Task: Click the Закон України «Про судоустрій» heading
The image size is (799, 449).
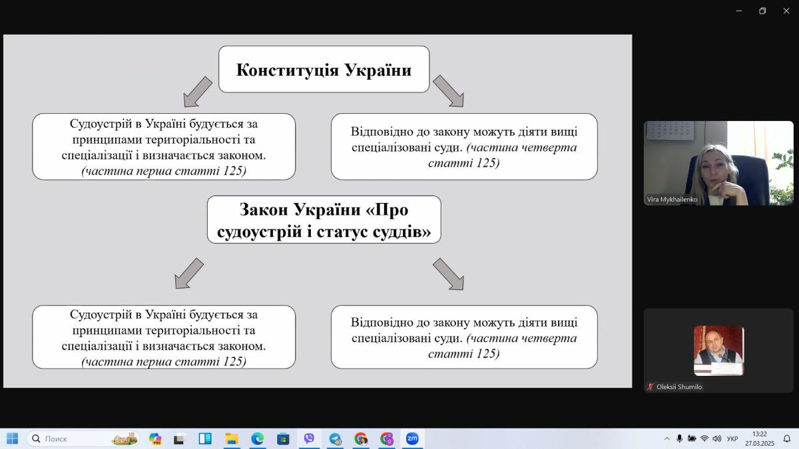Action: [324, 219]
